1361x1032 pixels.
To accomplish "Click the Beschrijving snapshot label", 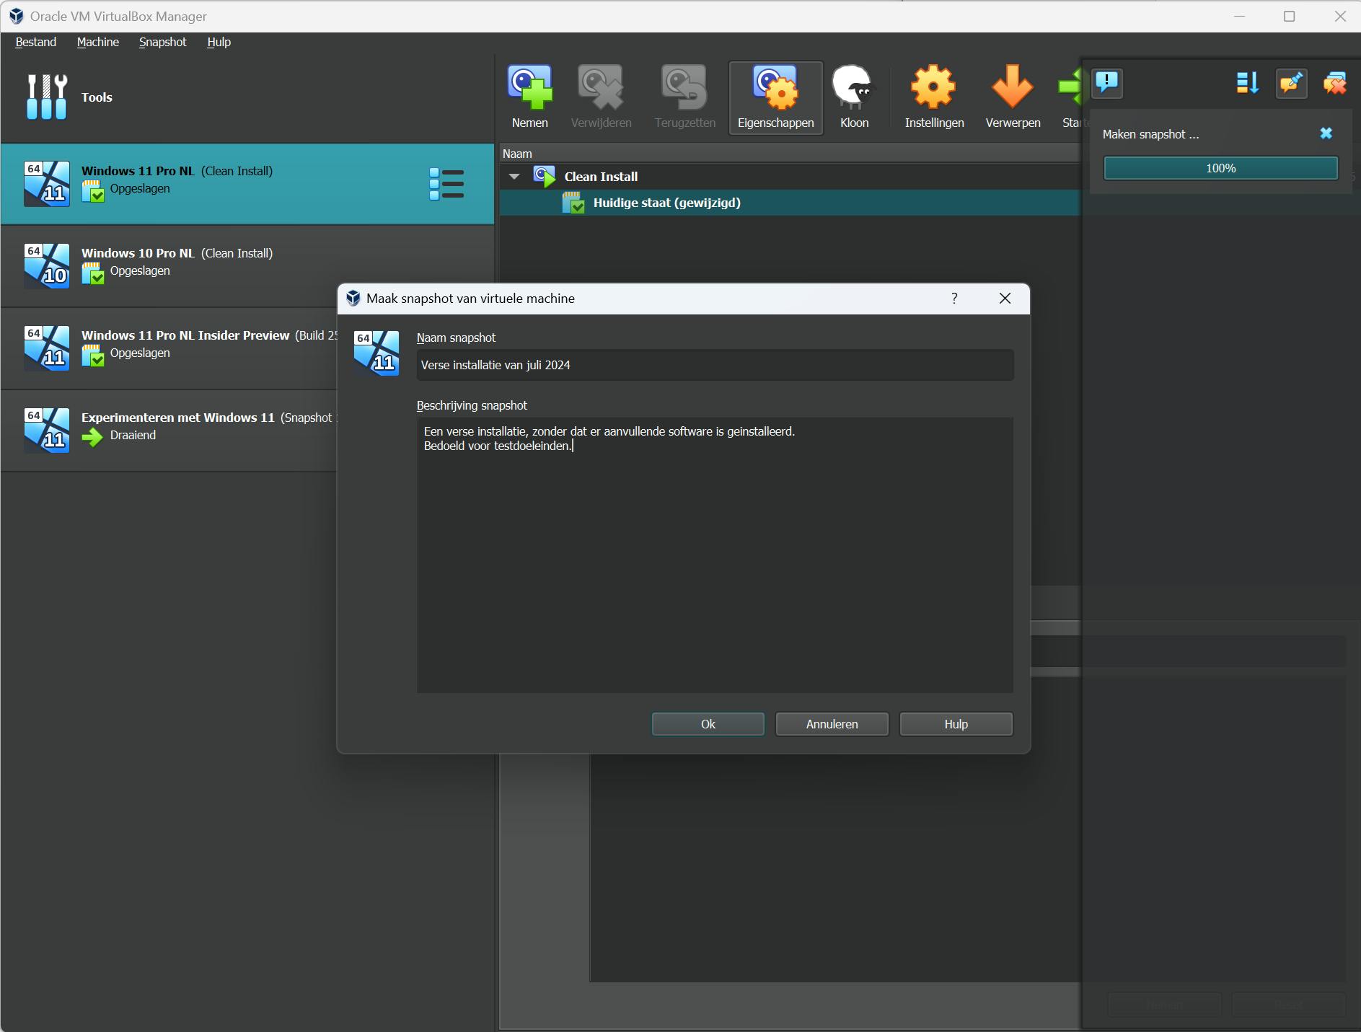I will [472, 405].
